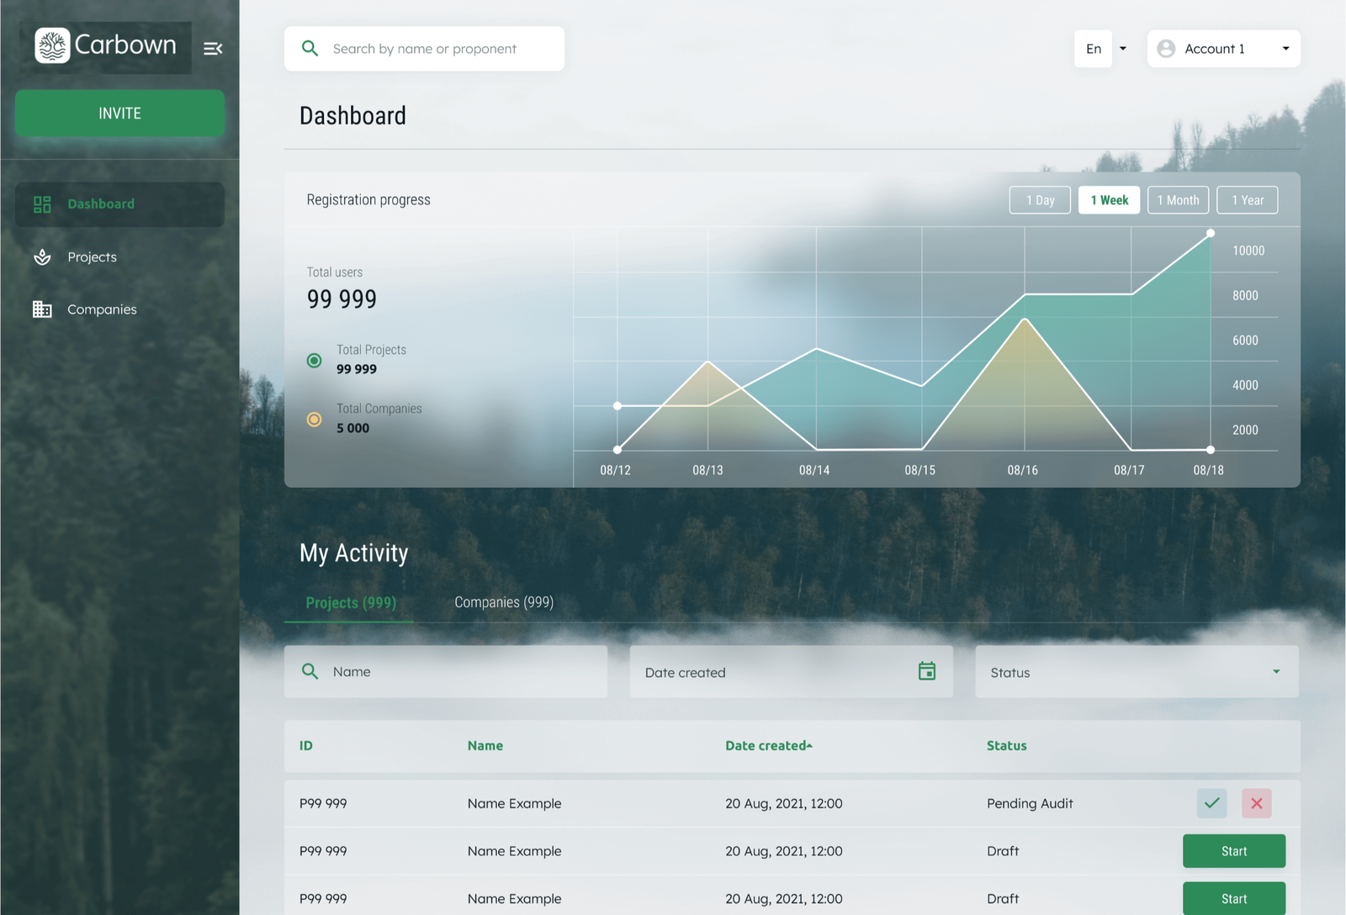The width and height of the screenshot is (1346, 915).
Task: Click the search magnifier icon in top bar
Action: [310, 49]
